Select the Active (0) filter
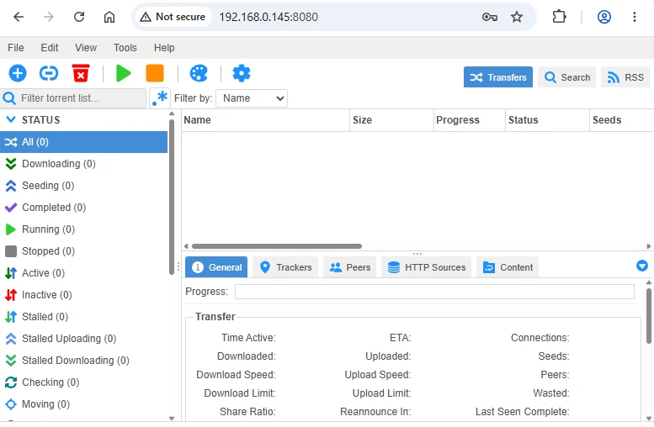The image size is (654, 427). tap(83, 273)
